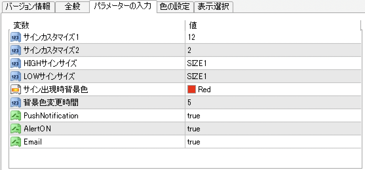Toggle the AlertON true value
The height and width of the screenshot is (170, 365).
(194, 129)
